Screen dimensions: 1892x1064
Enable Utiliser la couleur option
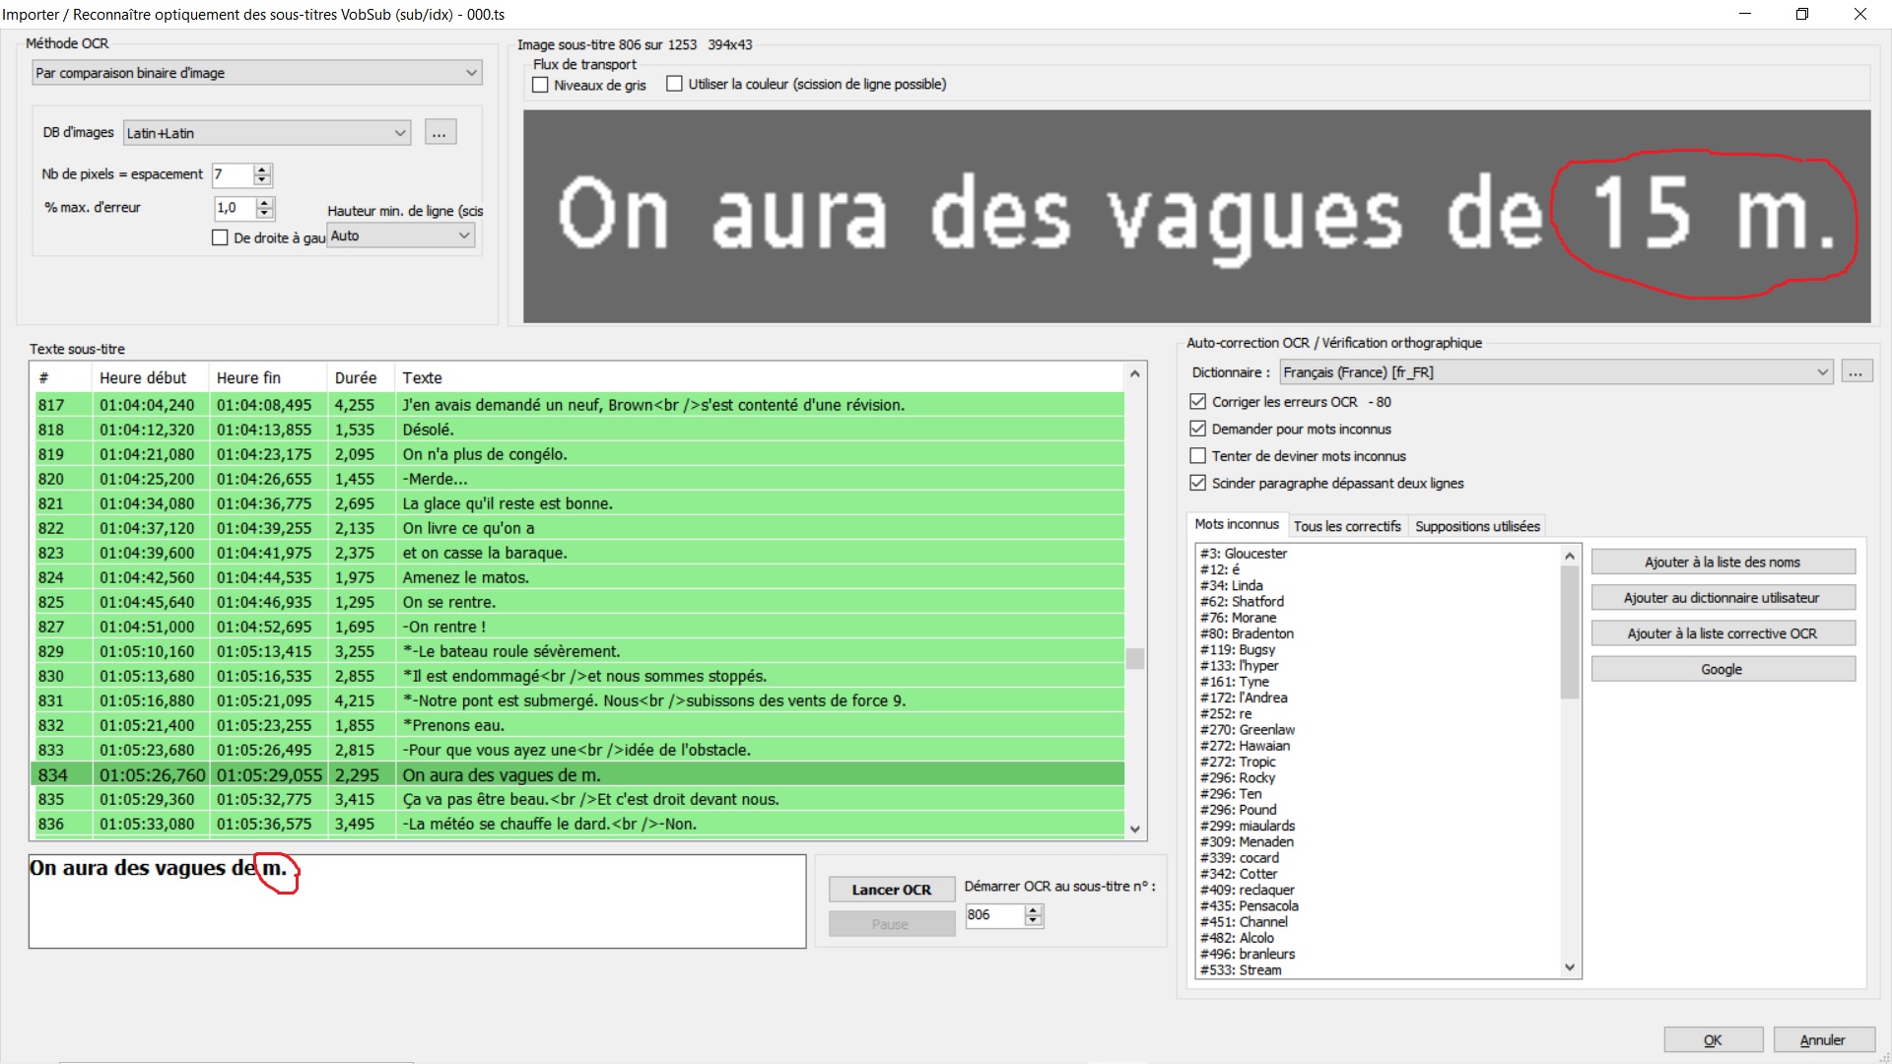pyautogui.click(x=674, y=83)
